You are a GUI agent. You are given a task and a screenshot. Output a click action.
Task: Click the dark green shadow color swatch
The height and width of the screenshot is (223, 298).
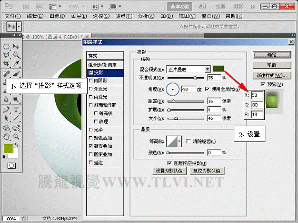click(x=218, y=69)
